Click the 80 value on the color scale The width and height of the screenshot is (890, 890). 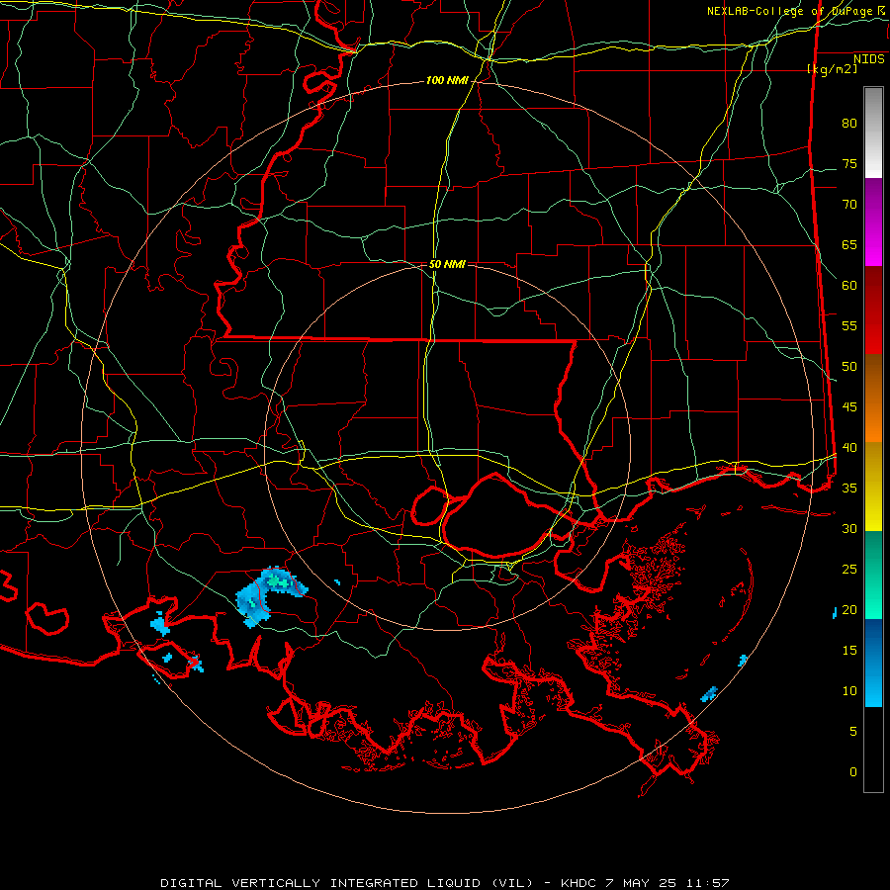point(849,124)
